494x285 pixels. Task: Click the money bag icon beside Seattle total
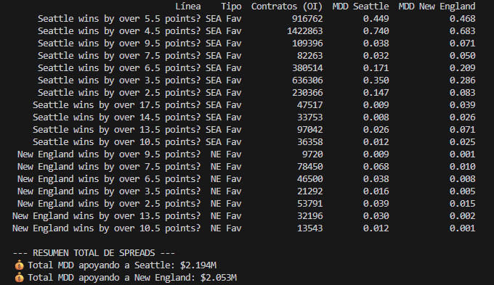(x=19, y=265)
